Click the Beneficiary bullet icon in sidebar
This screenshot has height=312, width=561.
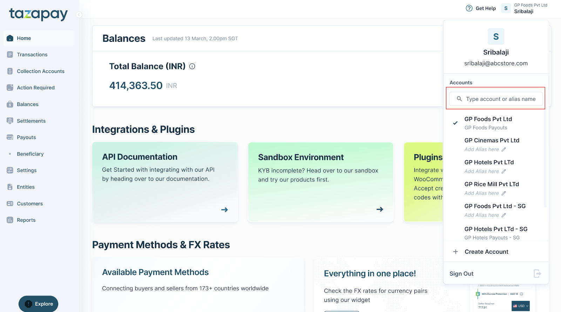pos(10,154)
